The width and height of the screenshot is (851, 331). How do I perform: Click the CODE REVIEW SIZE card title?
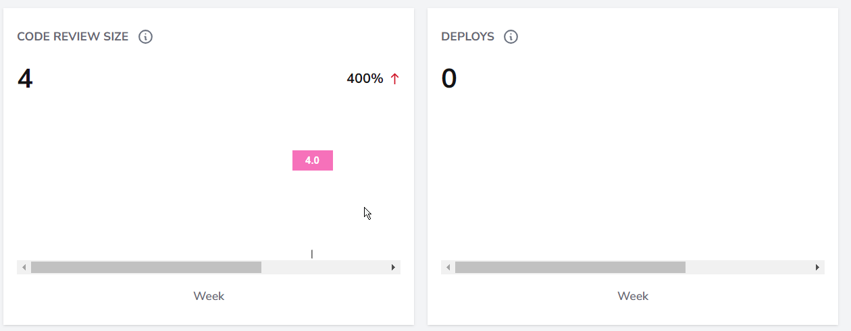[x=73, y=37]
